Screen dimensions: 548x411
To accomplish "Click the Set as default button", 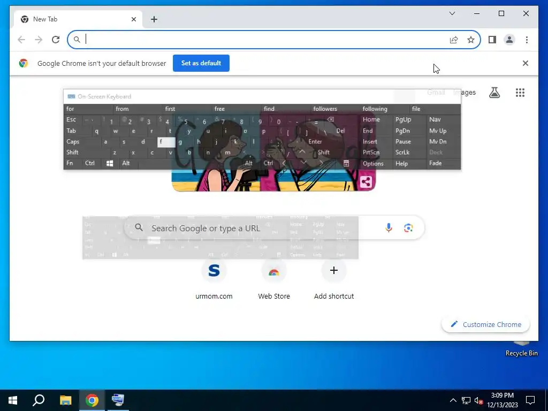I will [201, 63].
